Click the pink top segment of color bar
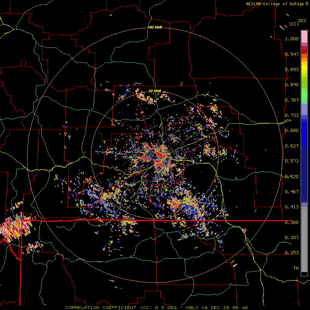310x310 pixels. pyautogui.click(x=304, y=37)
